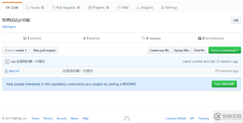This screenshot has width=243, height=123.
Task: Click the Add topics link
Action: (9, 27)
